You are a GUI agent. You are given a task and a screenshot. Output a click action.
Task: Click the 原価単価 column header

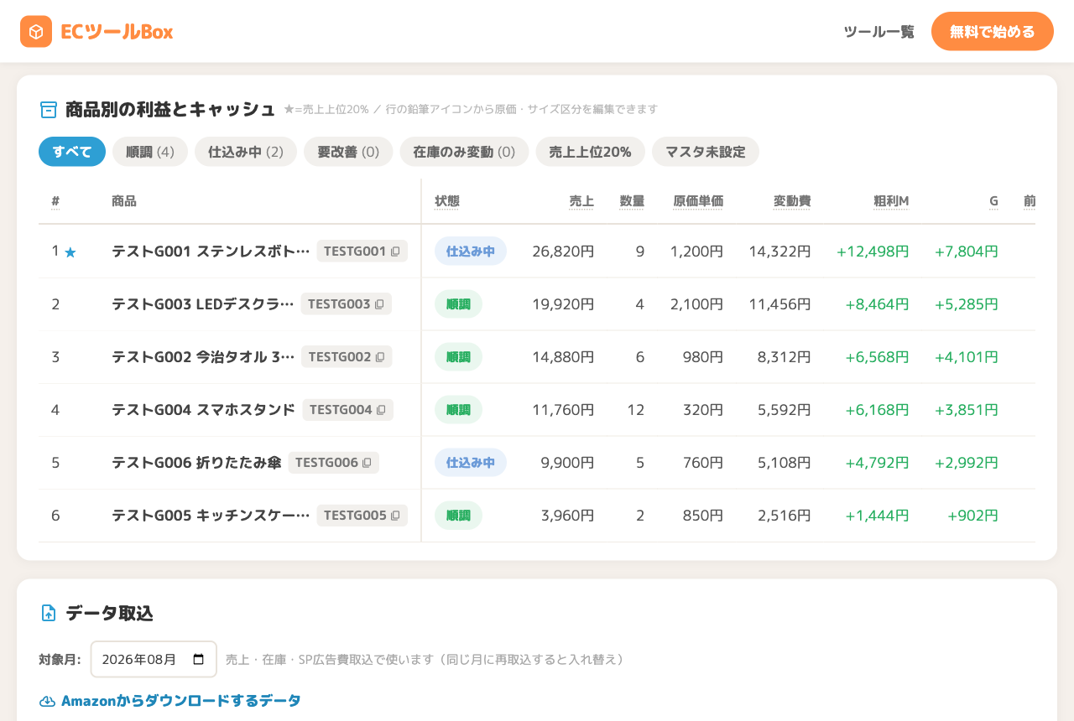pyautogui.click(x=698, y=201)
